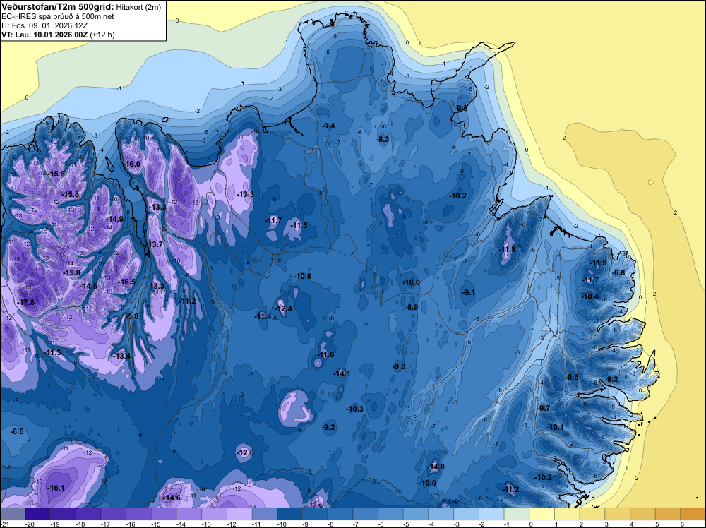Click the yellow legend swatch between 0 and 1
Viewport: 706px width, 528px height.
coord(542,514)
